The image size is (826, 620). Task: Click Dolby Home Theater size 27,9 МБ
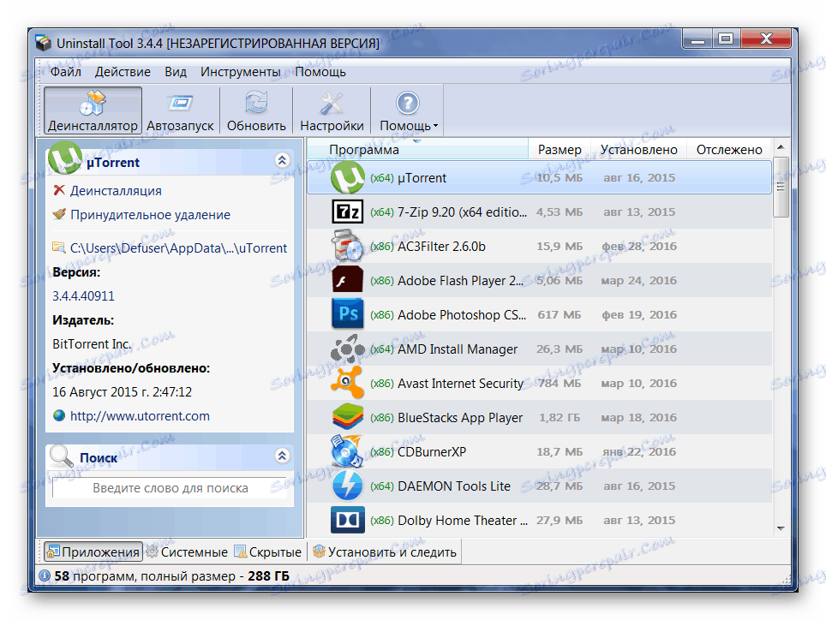[x=560, y=520]
